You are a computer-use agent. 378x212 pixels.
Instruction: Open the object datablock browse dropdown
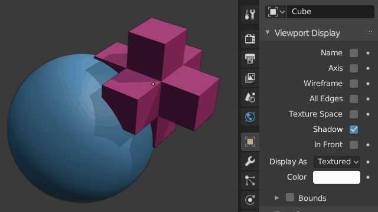pyautogui.click(x=276, y=12)
